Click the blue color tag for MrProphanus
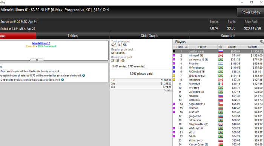 [174, 68]
